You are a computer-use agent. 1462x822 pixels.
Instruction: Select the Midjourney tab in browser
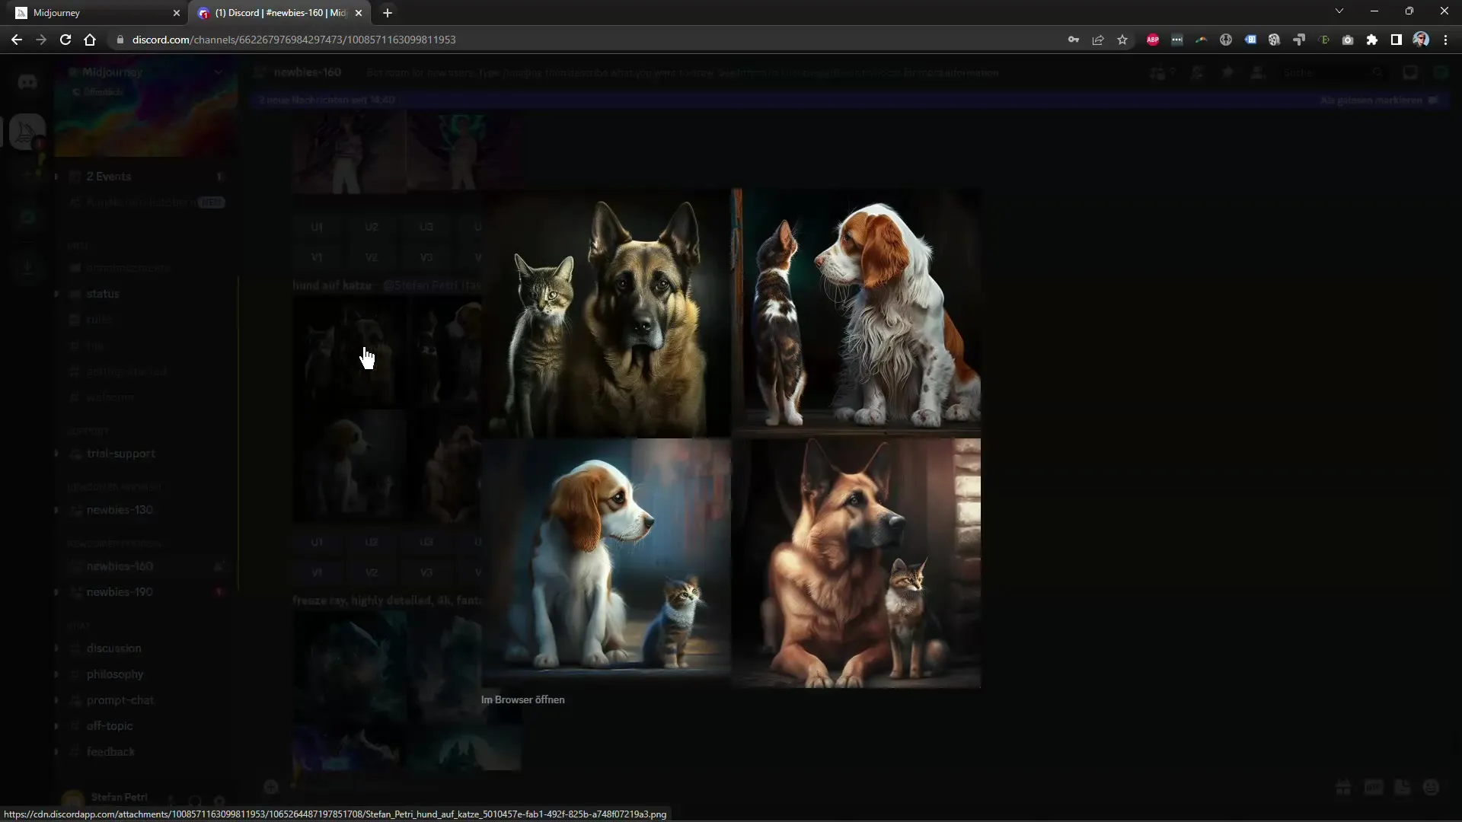89,12
